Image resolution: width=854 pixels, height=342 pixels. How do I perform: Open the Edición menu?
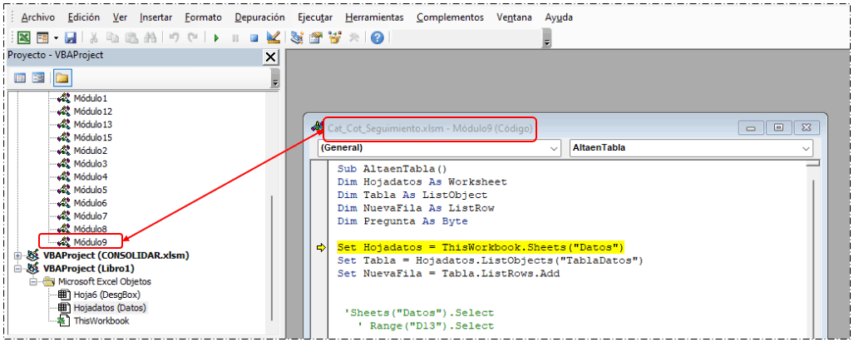tap(84, 17)
